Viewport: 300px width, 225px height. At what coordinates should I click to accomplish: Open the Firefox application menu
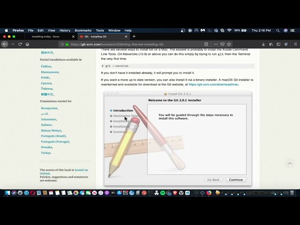point(18,30)
